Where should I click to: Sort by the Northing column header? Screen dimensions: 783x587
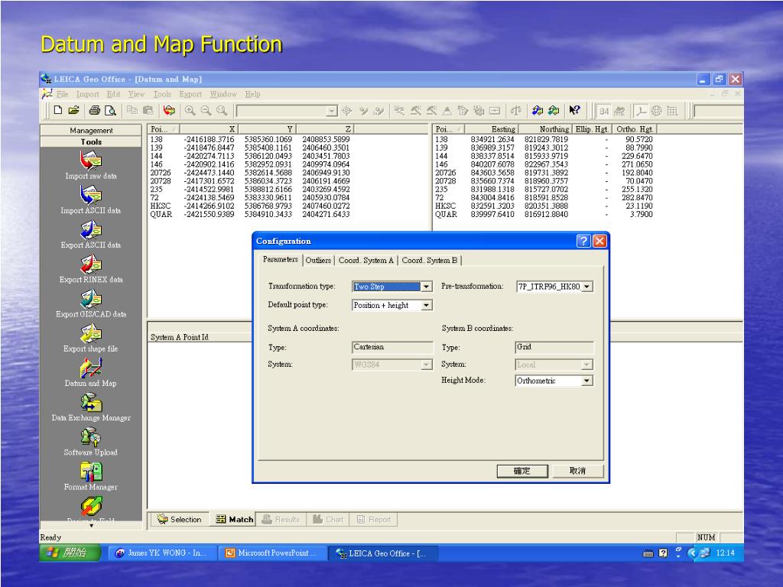pos(545,128)
